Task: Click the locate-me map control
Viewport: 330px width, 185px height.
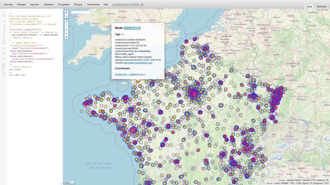Action: (67, 26)
